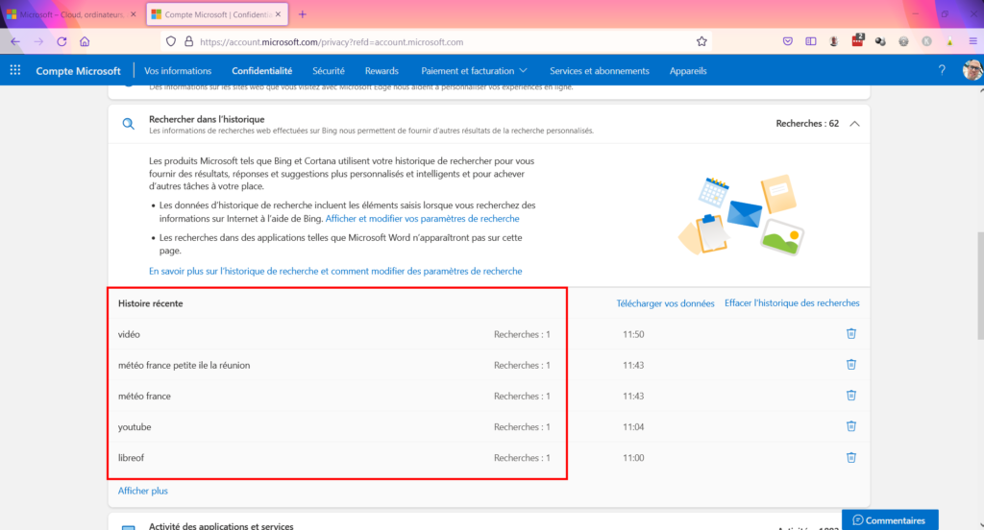Delete the "youtube" search entry
984x530 pixels.
(851, 426)
